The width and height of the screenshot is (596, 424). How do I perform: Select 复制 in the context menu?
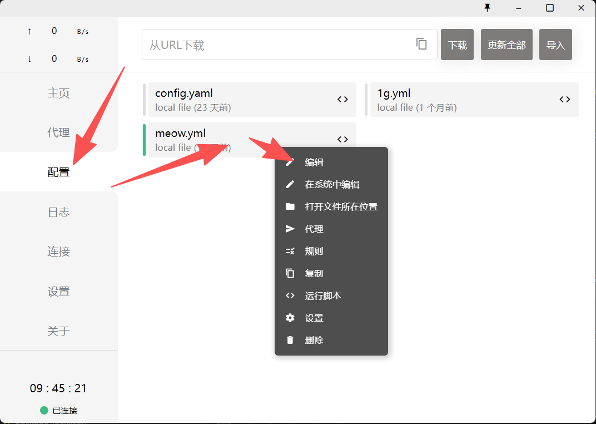pyautogui.click(x=314, y=274)
